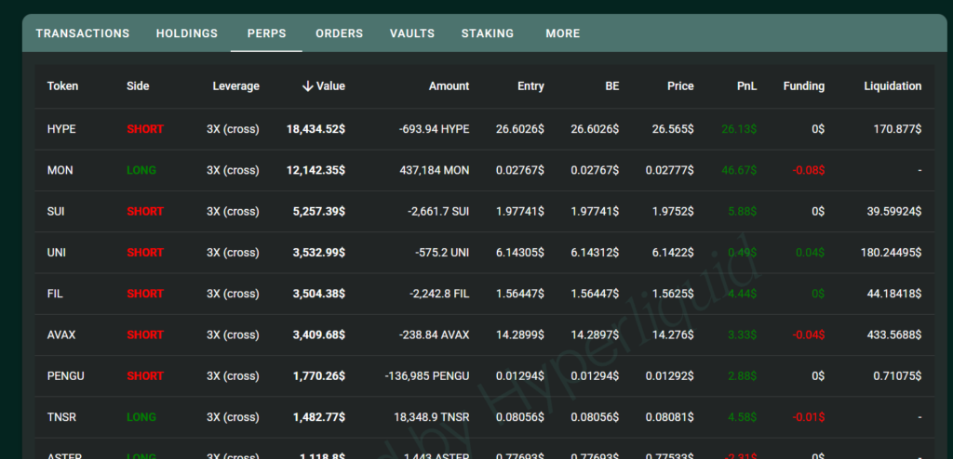This screenshot has width=953, height=459.
Task: Expand the More menu
Action: pos(563,33)
